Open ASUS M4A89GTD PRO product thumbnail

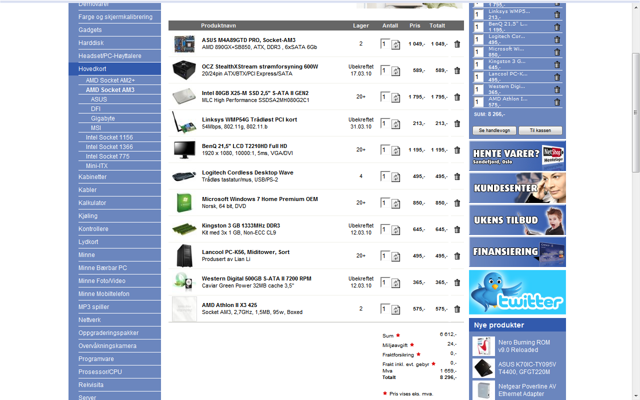coord(184,44)
